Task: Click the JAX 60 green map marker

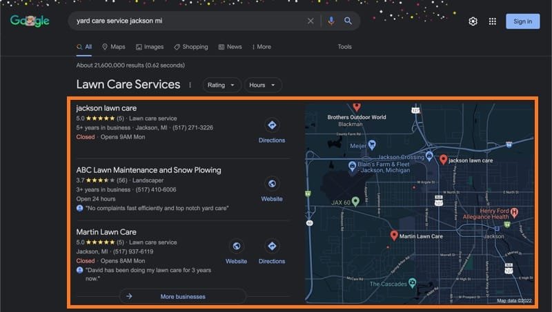Action: point(355,201)
